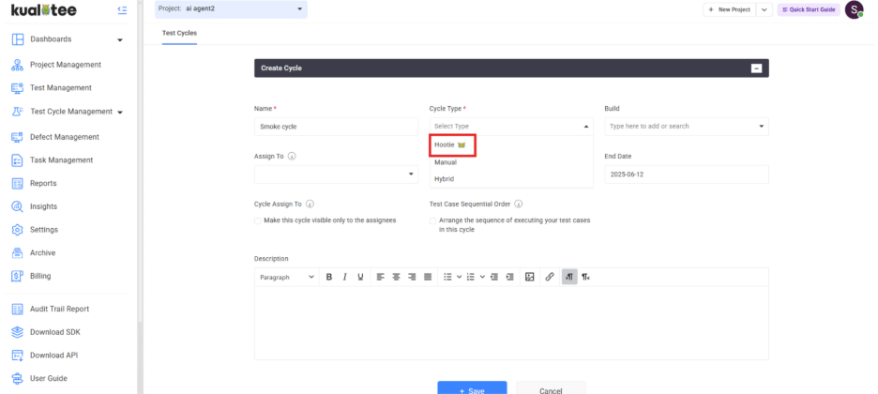Open the Insights page
Viewport: 878px width, 394px height.
tap(44, 206)
